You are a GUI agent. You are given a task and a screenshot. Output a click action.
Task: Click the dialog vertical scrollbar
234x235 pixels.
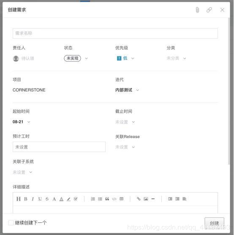pos(229,91)
